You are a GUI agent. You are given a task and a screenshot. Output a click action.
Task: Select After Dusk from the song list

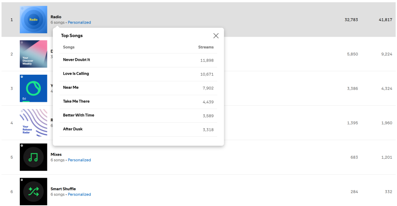pyautogui.click(x=73, y=129)
